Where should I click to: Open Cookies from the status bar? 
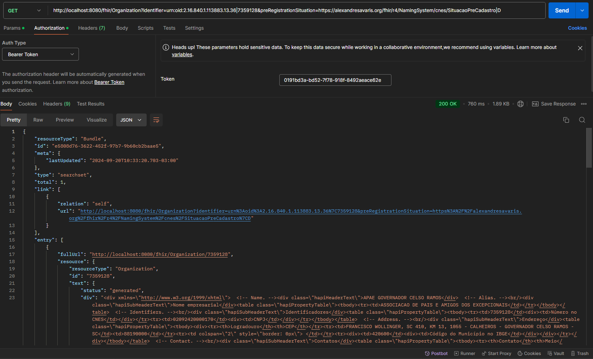529,353
